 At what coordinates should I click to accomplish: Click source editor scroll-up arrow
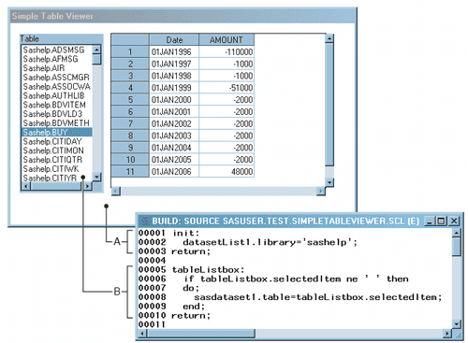[457, 233]
